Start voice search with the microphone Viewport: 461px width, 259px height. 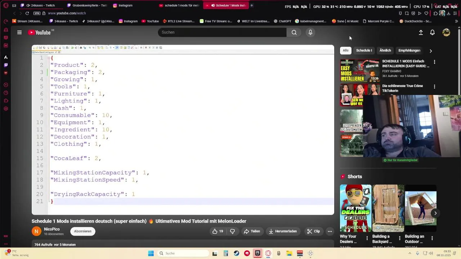[x=310, y=32]
